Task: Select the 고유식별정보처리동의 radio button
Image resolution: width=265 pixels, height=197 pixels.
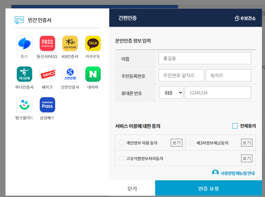Action: (x=121, y=159)
